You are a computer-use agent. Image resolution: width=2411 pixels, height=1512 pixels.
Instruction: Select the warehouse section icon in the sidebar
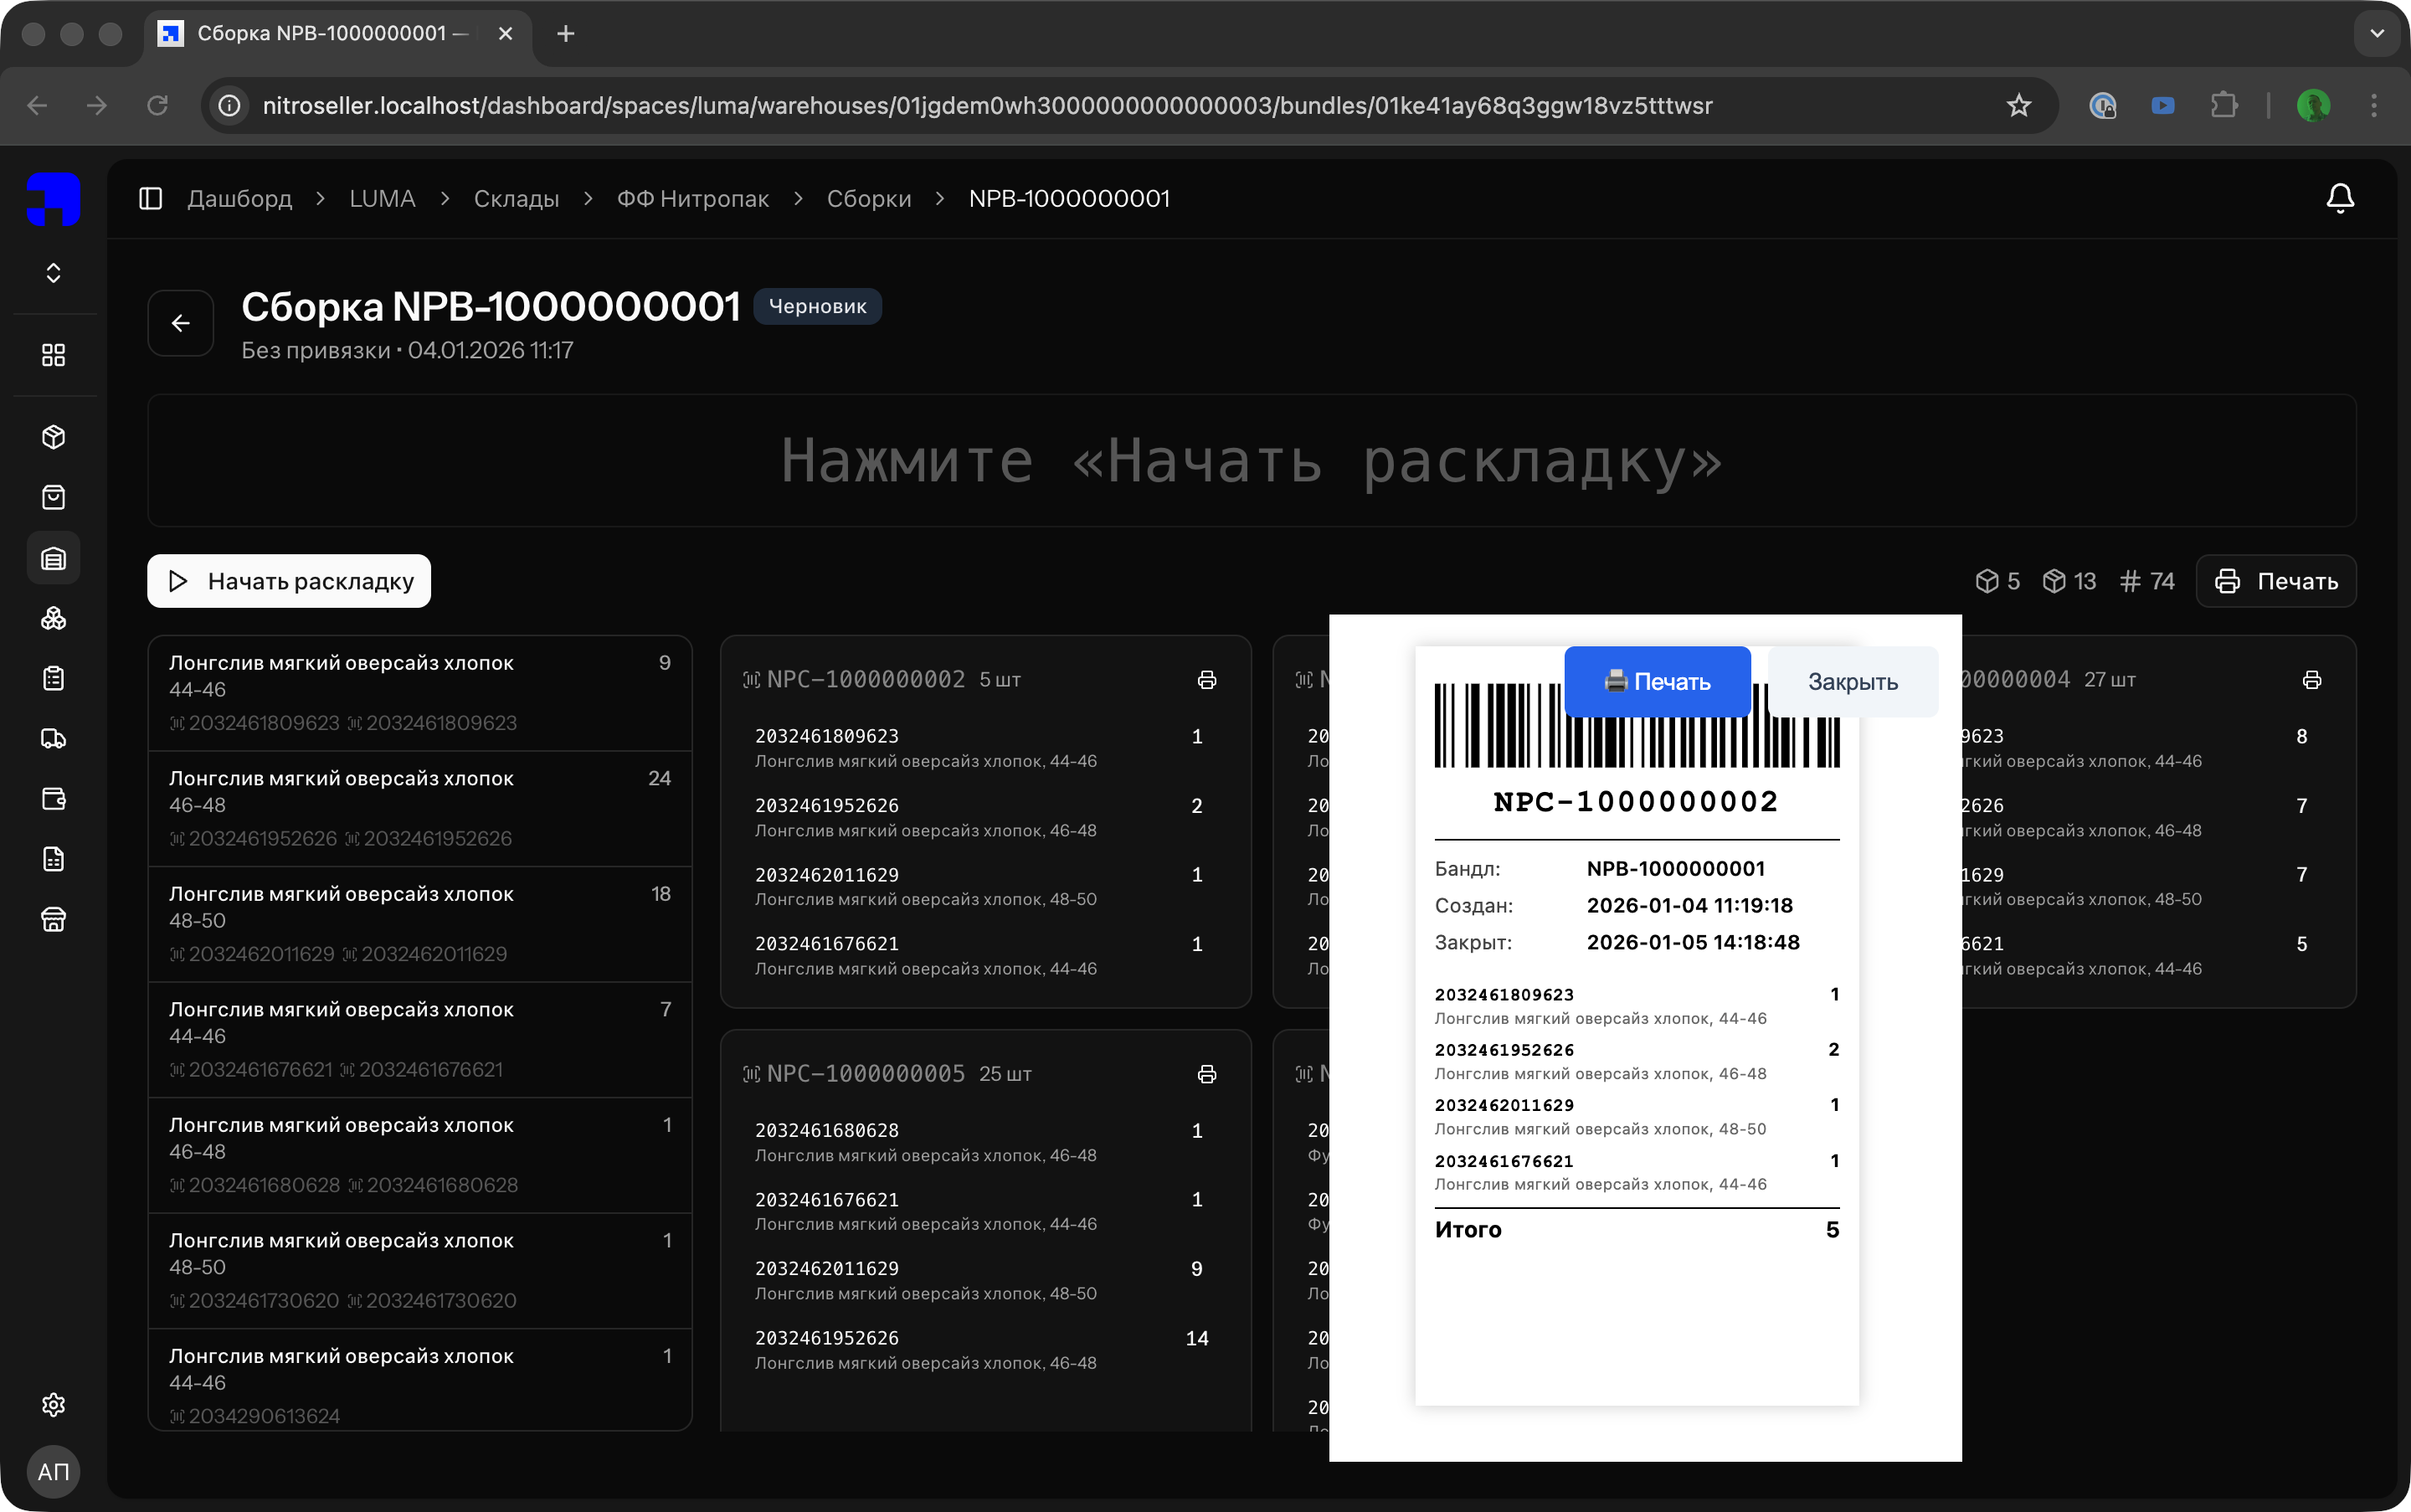click(53, 558)
